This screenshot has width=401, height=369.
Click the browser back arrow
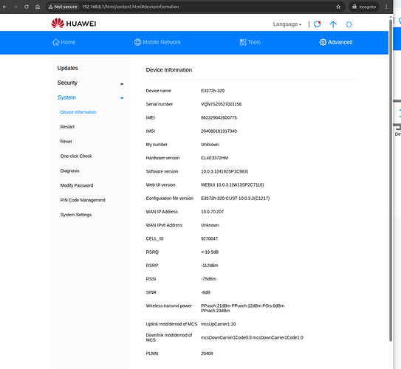[4, 7]
